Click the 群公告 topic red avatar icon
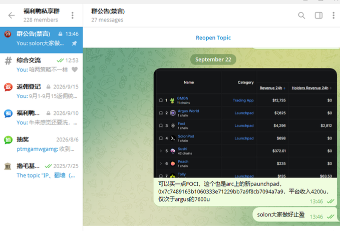The image size is (340, 231). [8, 34]
